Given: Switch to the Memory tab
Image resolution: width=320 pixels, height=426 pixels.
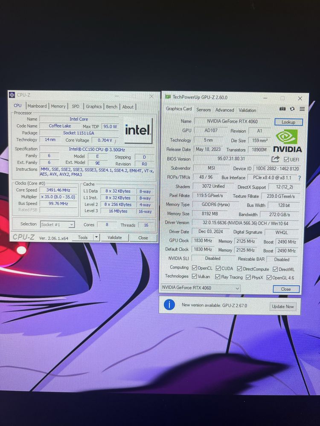Looking at the screenshot, I should pyautogui.click(x=58, y=106).
